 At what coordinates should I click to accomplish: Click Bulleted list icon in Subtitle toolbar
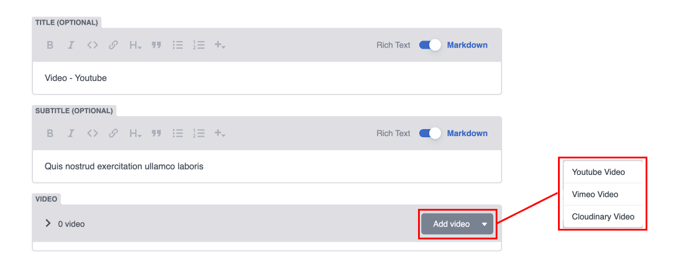pos(178,133)
